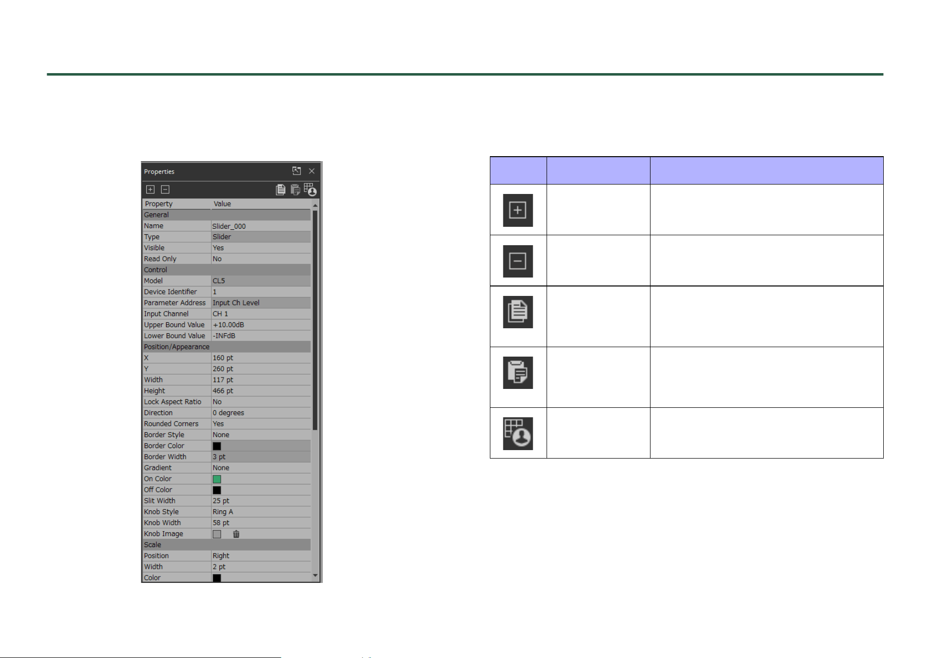This screenshot has width=931, height=658.
Task: Click the Paste icon in Properties panel toolbar
Action: 295,189
